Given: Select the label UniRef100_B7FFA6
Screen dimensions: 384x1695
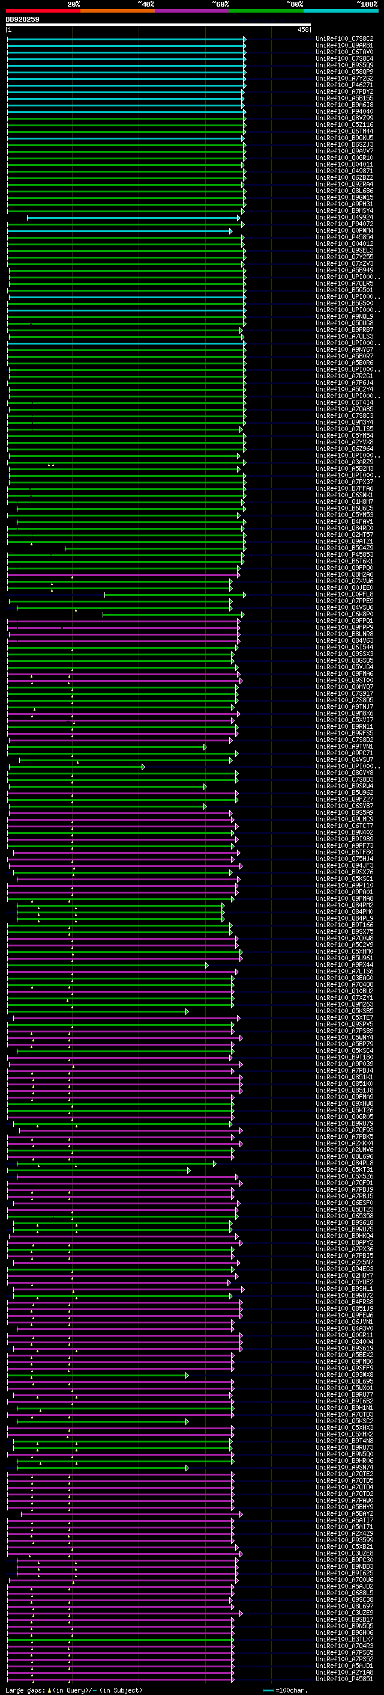Looking at the screenshot, I should (x=344, y=489).
